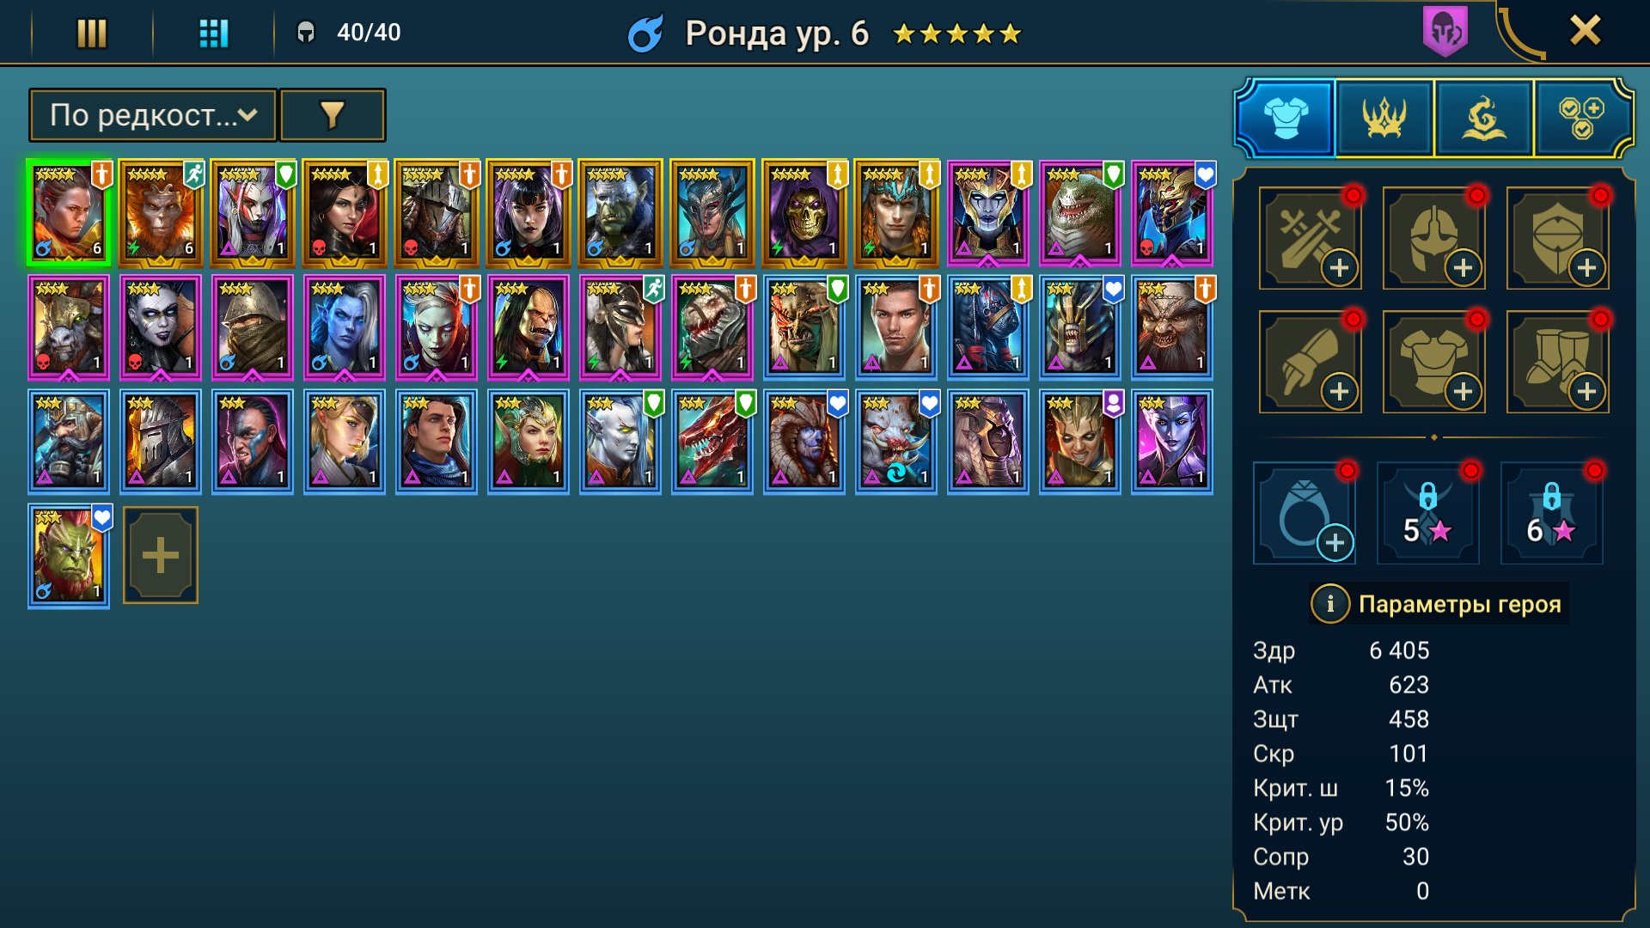Open the armor equipment tab

(1286, 118)
